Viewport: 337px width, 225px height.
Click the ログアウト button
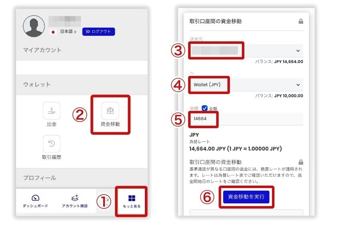tap(98, 32)
